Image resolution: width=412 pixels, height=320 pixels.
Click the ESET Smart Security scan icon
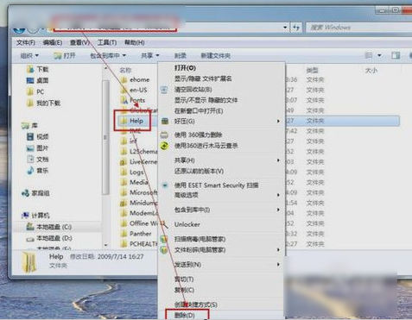click(x=165, y=185)
